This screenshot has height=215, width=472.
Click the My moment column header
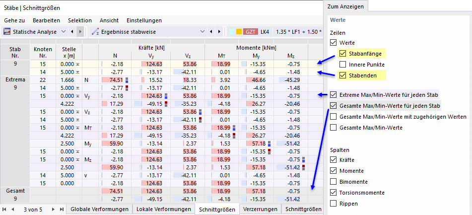click(x=257, y=56)
